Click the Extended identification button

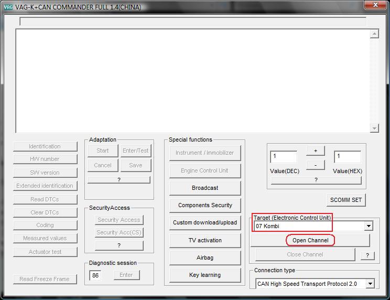pyautogui.click(x=45, y=186)
